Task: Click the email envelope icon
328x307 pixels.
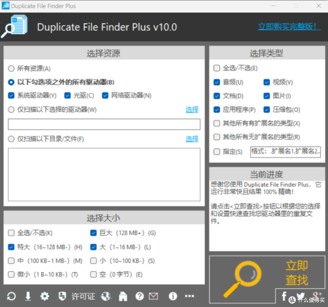Action: click(153, 296)
